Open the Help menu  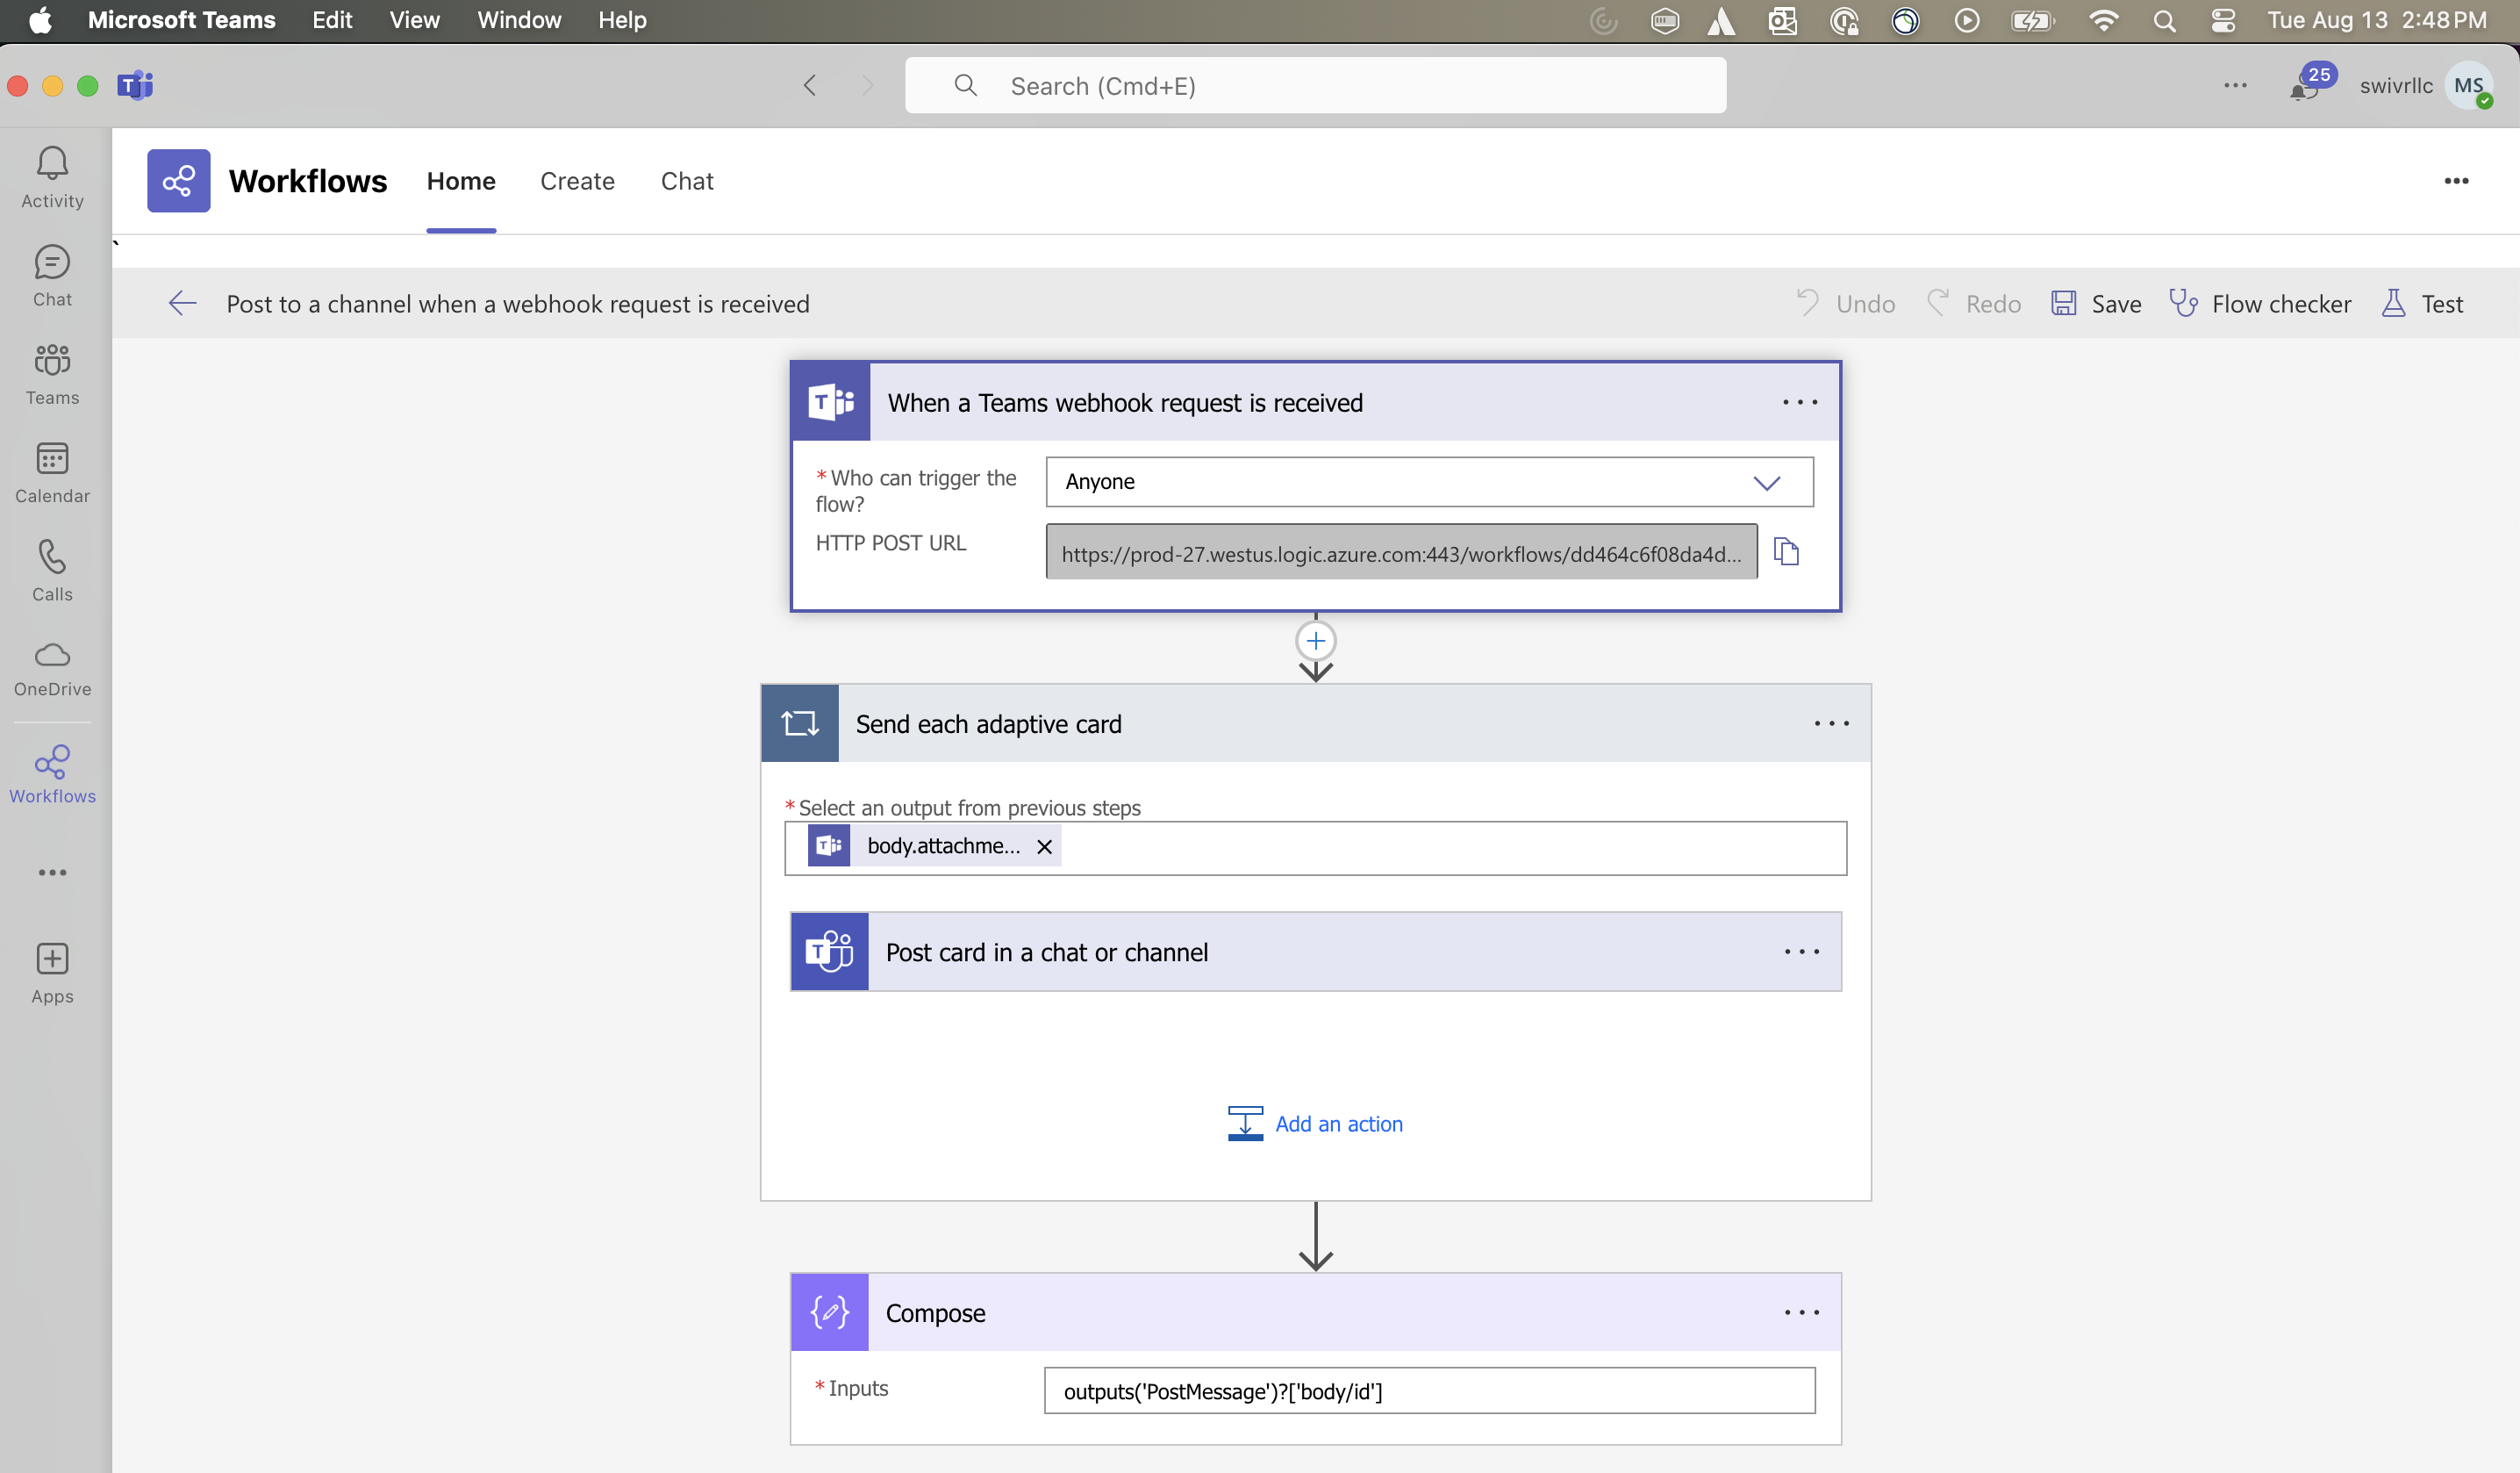tap(621, 20)
